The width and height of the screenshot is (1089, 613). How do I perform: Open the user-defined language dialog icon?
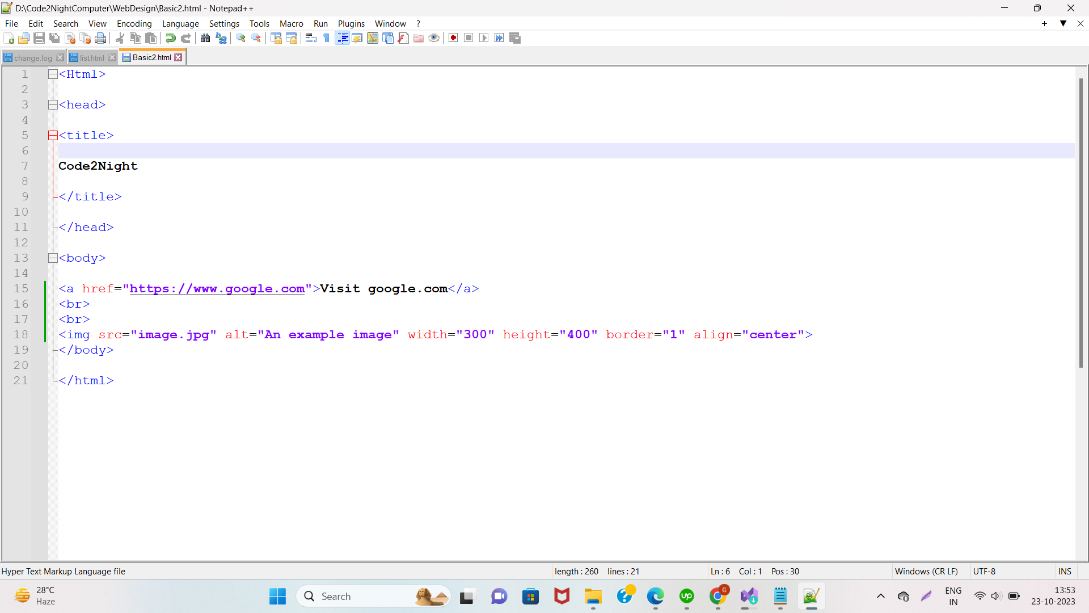[357, 38]
